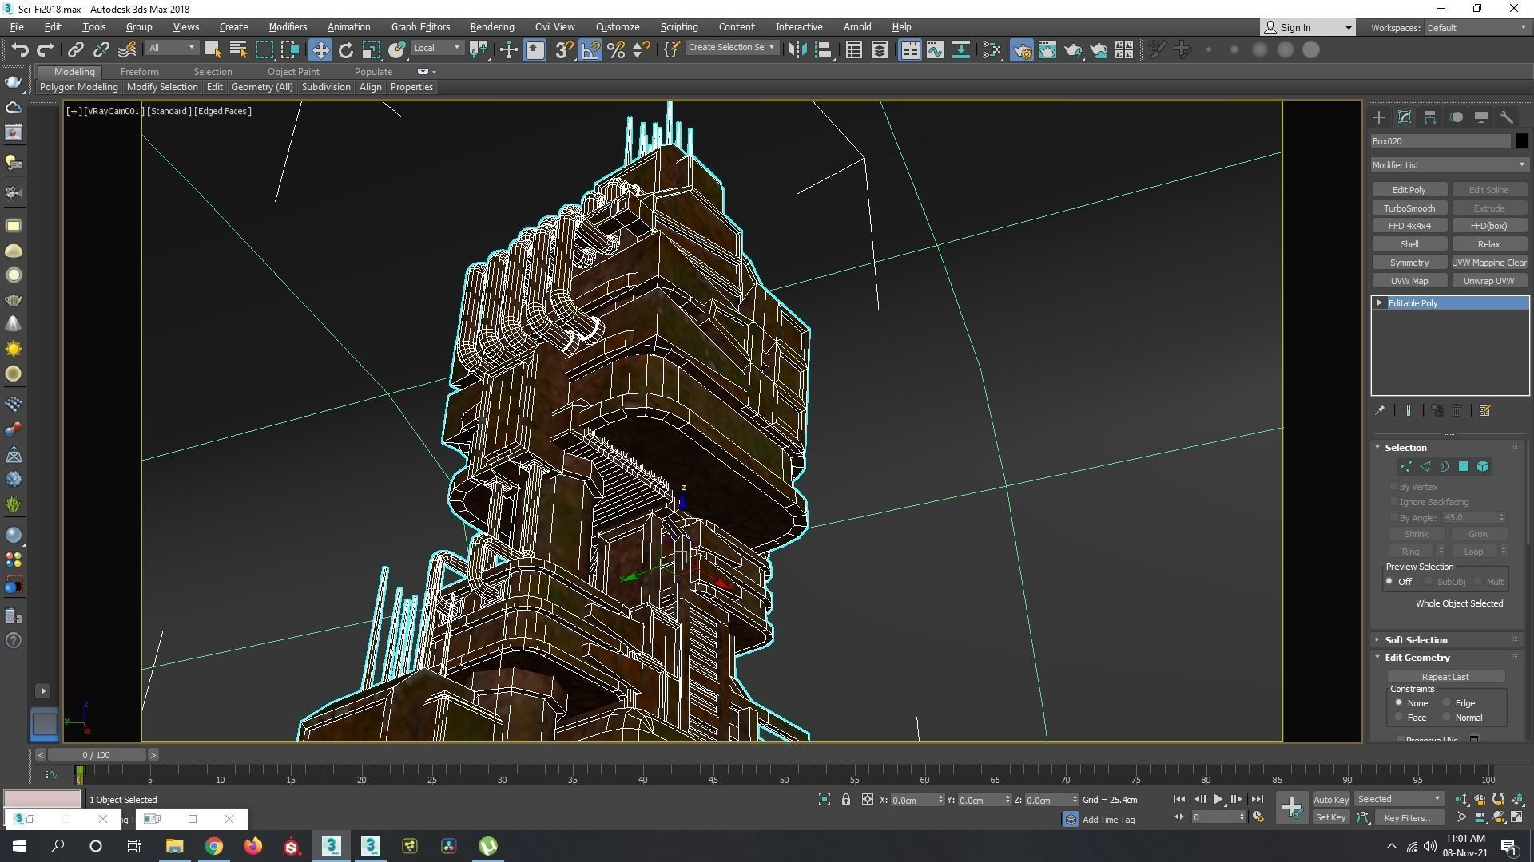This screenshot has height=862, width=1534.
Task: Activate Select and Scale tool
Action: point(372,49)
